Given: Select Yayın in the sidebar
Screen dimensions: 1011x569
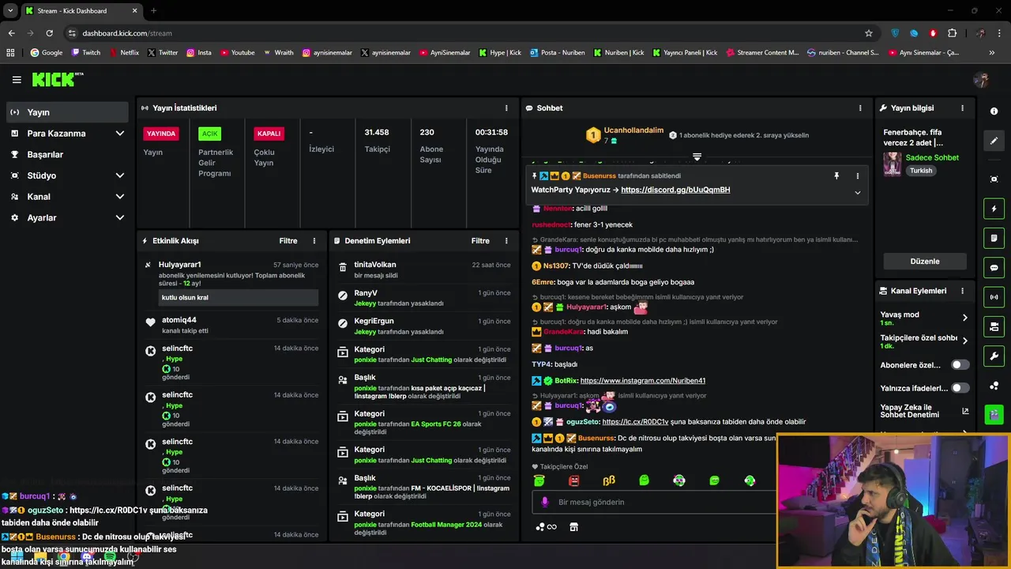Looking at the screenshot, I should pos(67,112).
